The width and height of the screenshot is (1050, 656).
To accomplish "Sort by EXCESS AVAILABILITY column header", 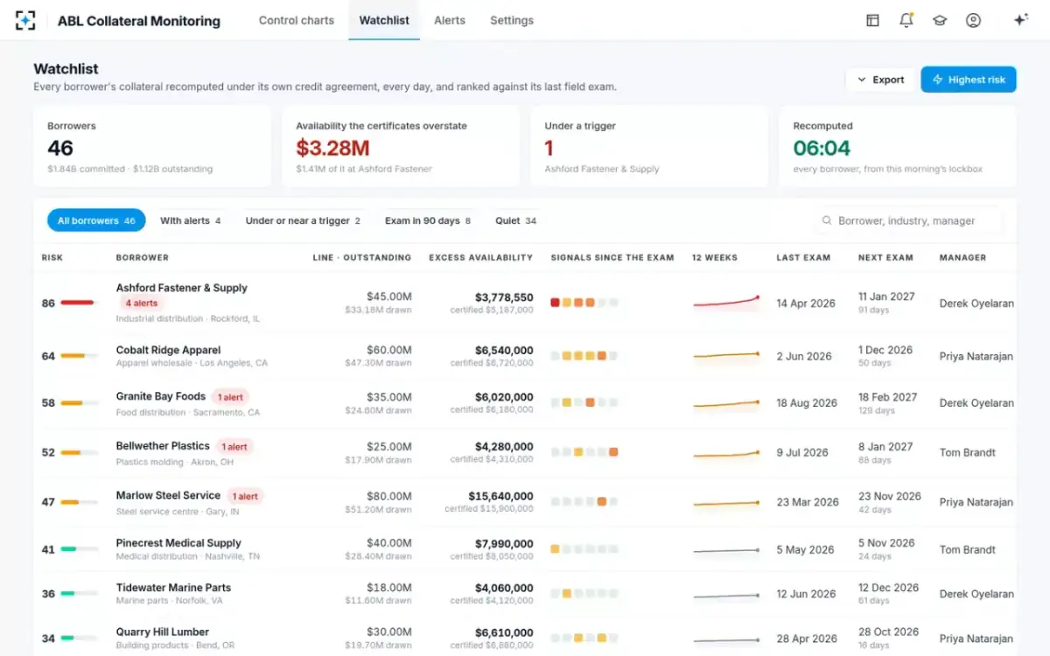I will (x=480, y=258).
